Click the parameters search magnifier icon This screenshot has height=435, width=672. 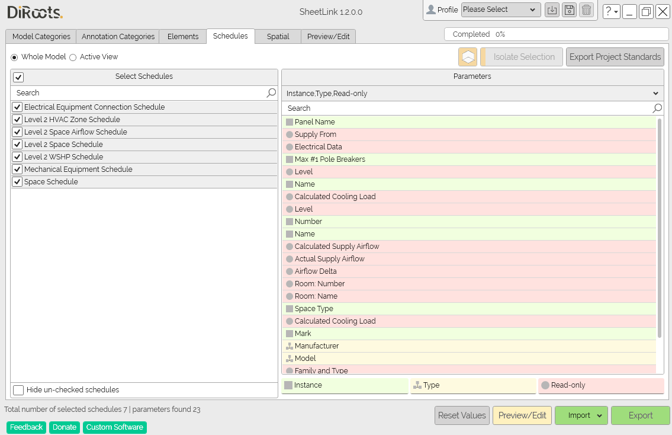pos(657,108)
